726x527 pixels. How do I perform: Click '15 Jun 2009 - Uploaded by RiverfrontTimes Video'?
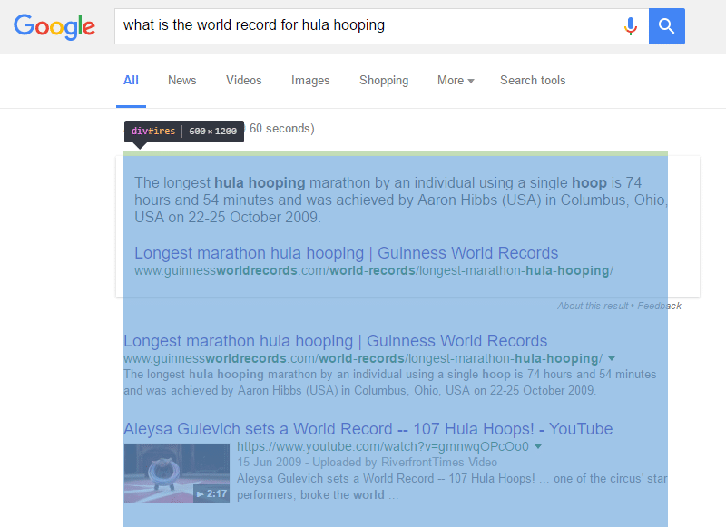click(x=368, y=463)
